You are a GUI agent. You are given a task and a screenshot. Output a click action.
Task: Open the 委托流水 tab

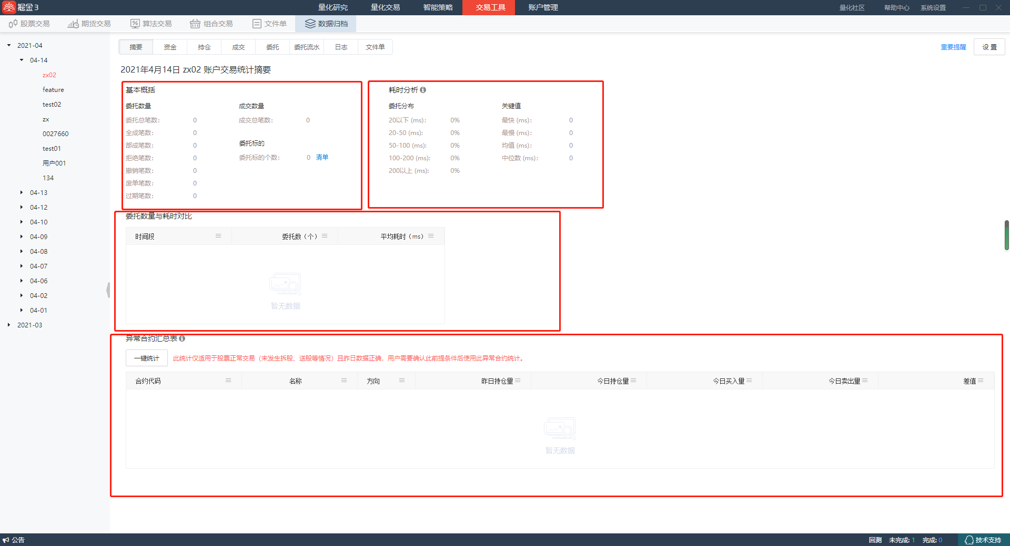307,47
